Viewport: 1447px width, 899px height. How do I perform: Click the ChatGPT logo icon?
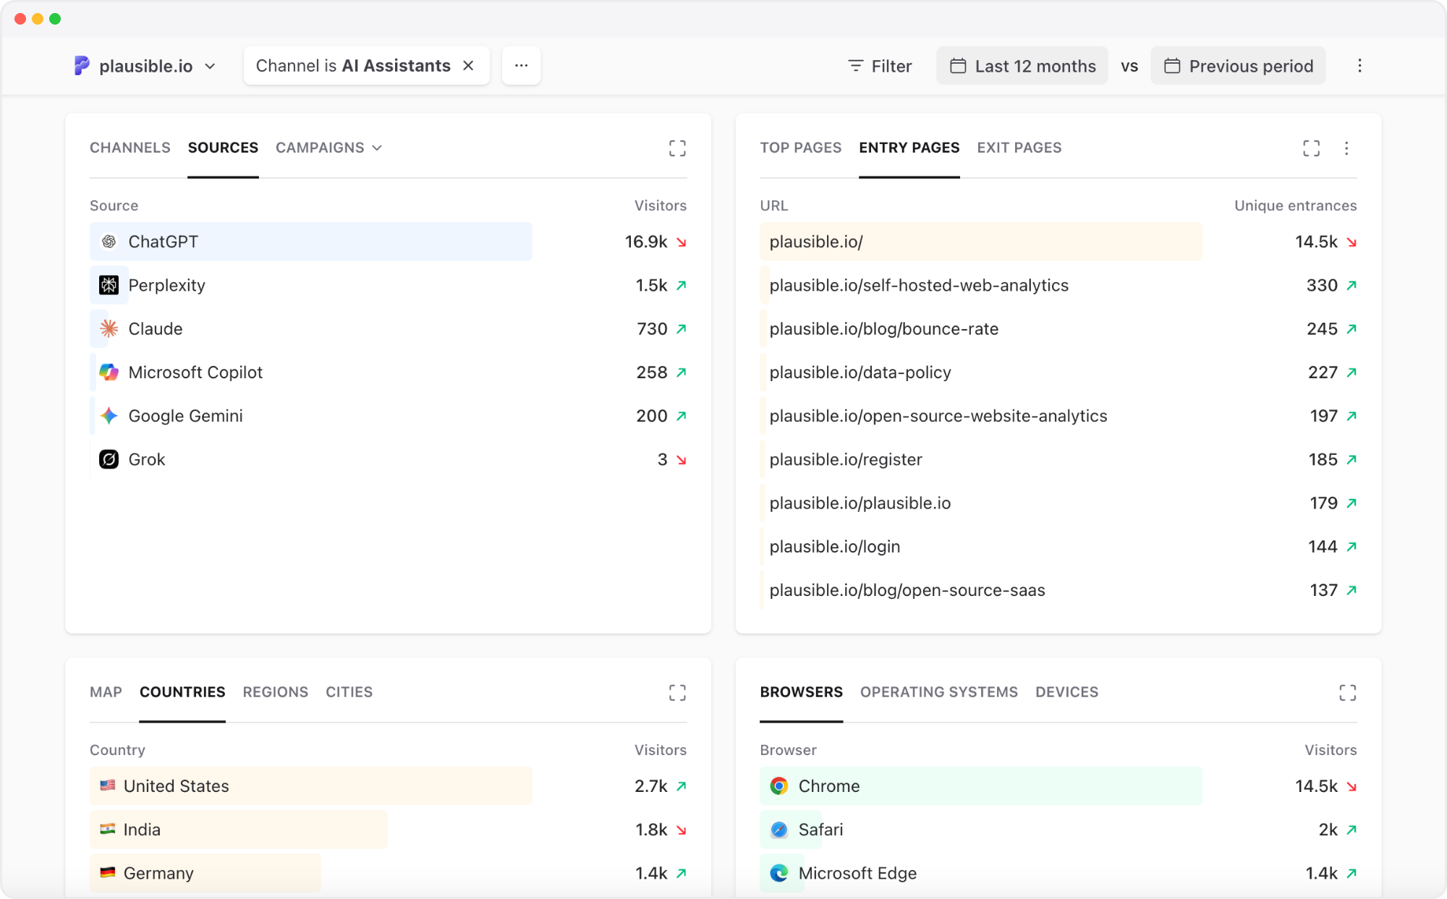(109, 242)
